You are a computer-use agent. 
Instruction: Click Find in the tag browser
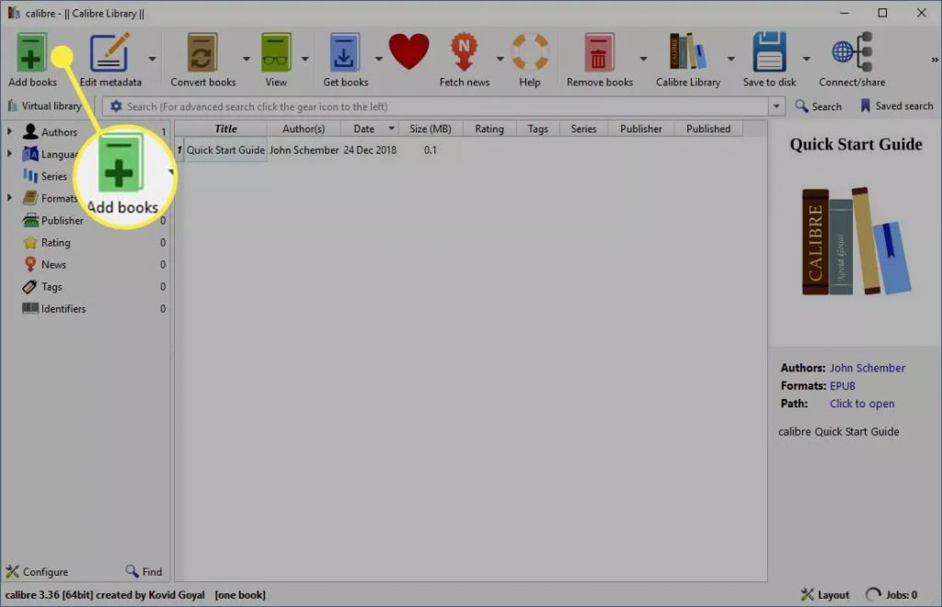click(x=144, y=571)
